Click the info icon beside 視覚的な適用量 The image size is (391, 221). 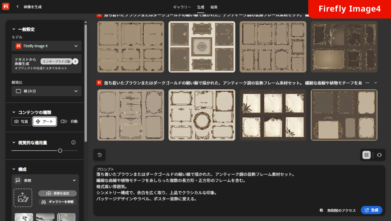coord(73,142)
